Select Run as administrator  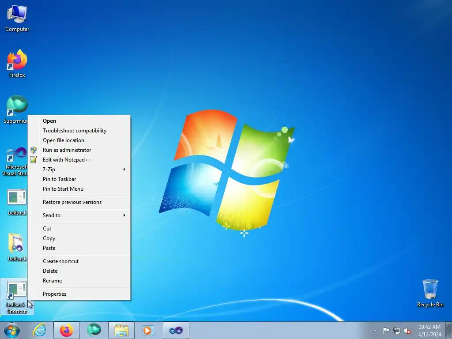[x=79, y=150]
